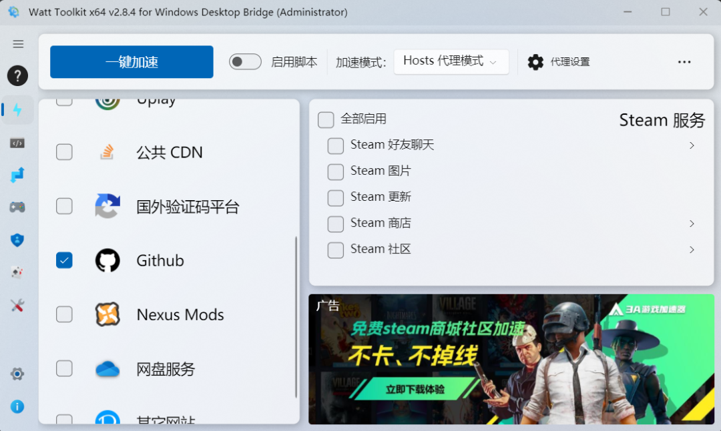The image size is (721, 431).
Task: Open the network acceleration panel via lightning icon
Action: (17, 109)
